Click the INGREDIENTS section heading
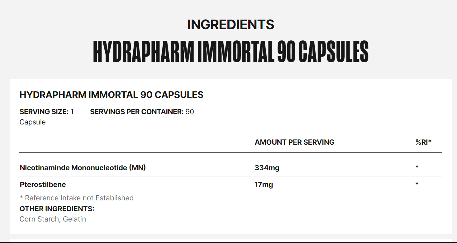This screenshot has height=243, width=457. [231, 25]
